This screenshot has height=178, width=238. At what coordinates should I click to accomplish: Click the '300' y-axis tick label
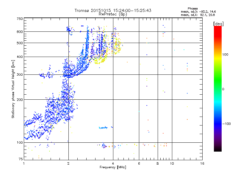[x=20, y=75]
